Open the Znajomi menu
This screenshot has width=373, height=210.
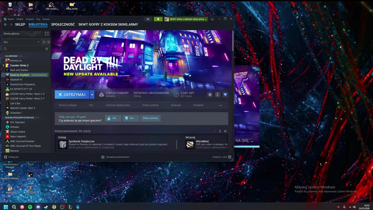(x=30, y=19)
